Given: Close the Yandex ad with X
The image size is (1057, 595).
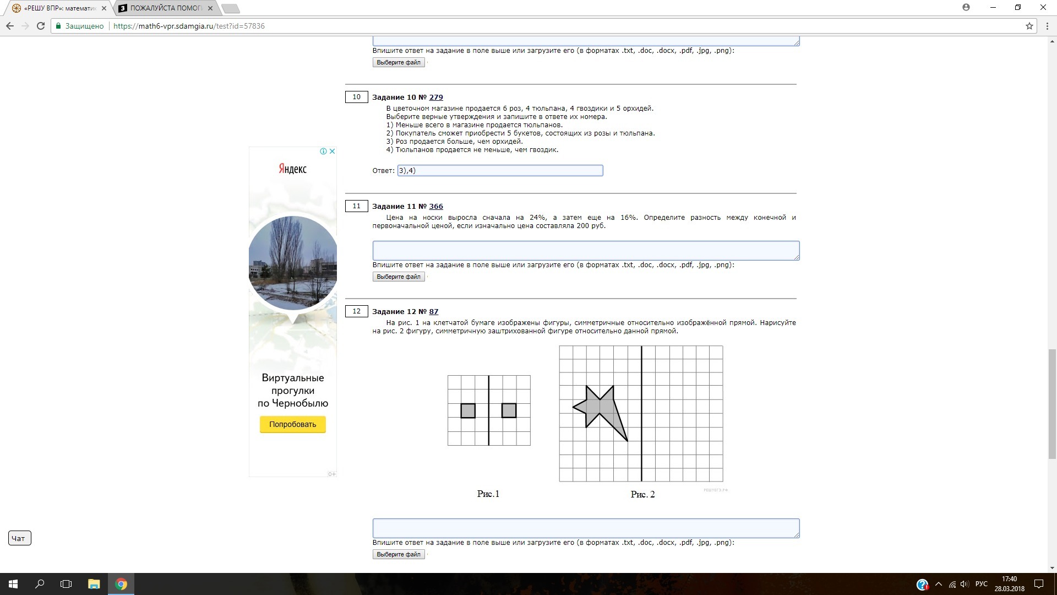Looking at the screenshot, I should tap(332, 151).
